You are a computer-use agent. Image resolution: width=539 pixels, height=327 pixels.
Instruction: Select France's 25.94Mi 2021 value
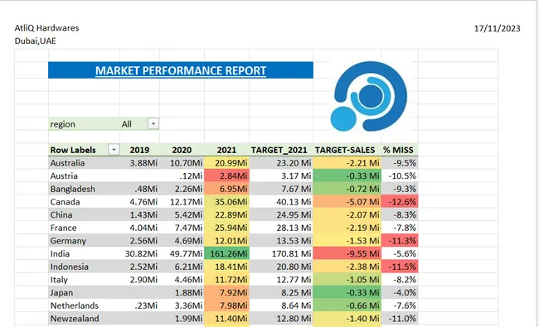coord(231,228)
